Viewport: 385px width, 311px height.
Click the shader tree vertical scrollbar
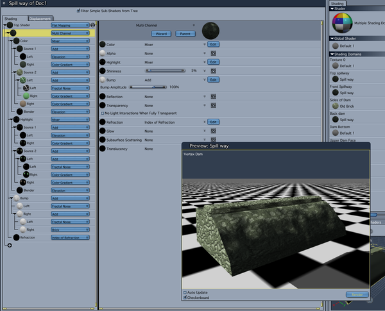click(x=96, y=164)
